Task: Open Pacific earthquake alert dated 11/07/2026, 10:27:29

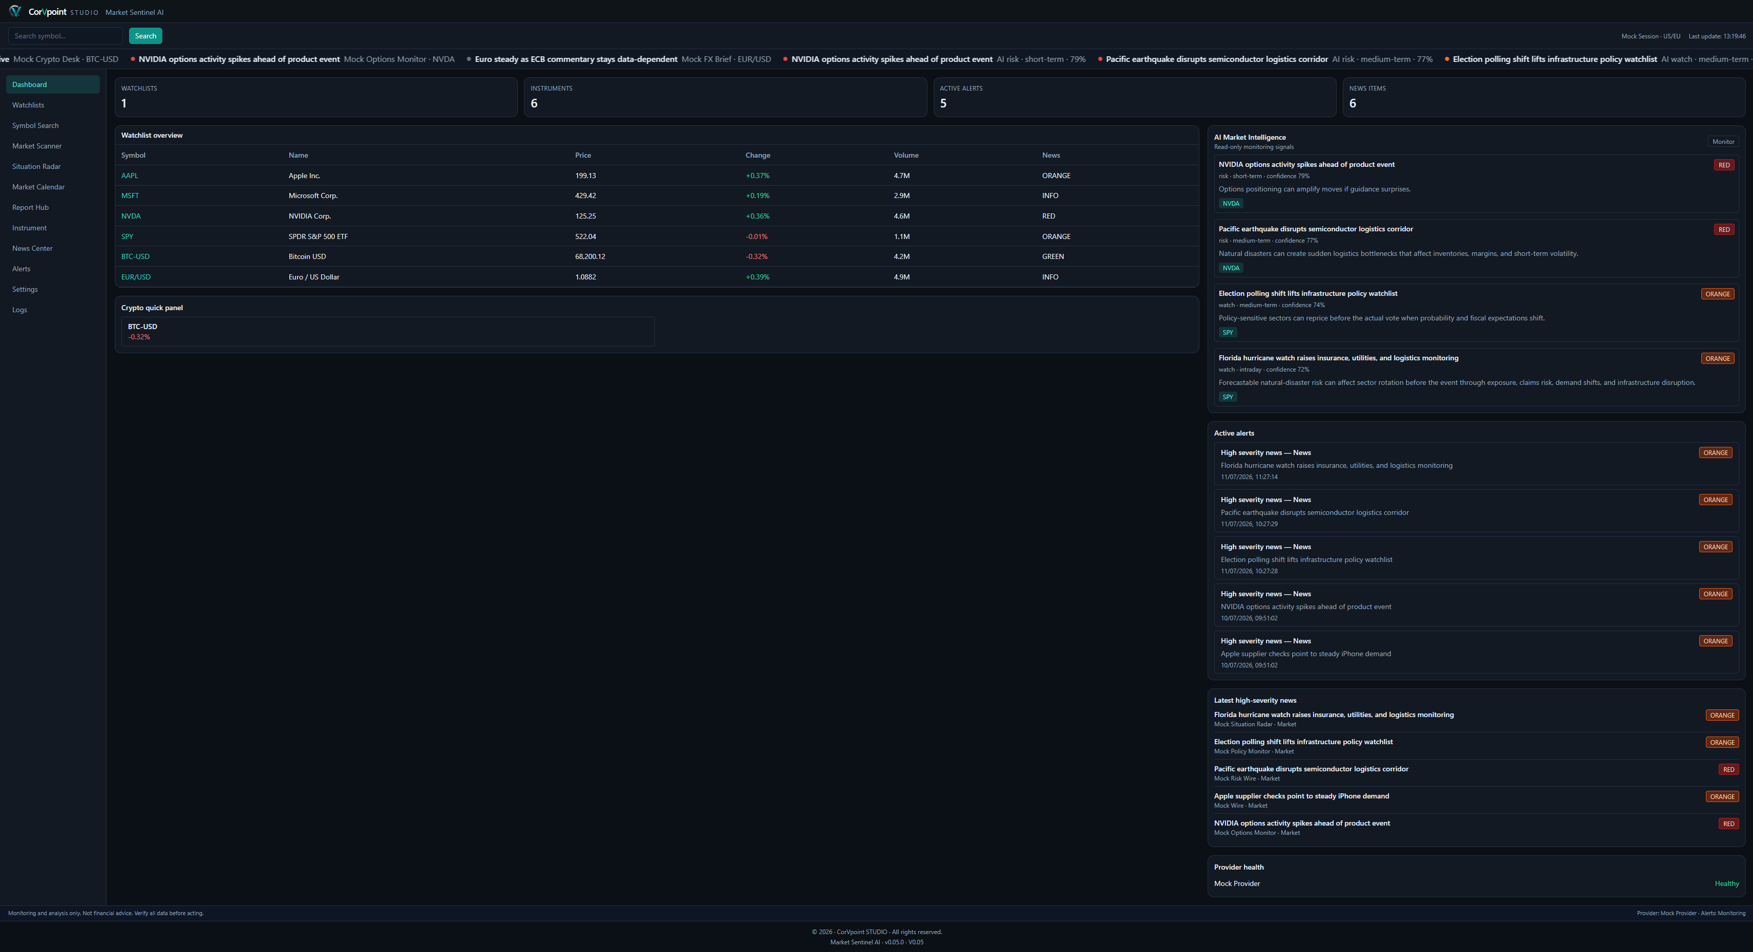Action: click(1476, 511)
